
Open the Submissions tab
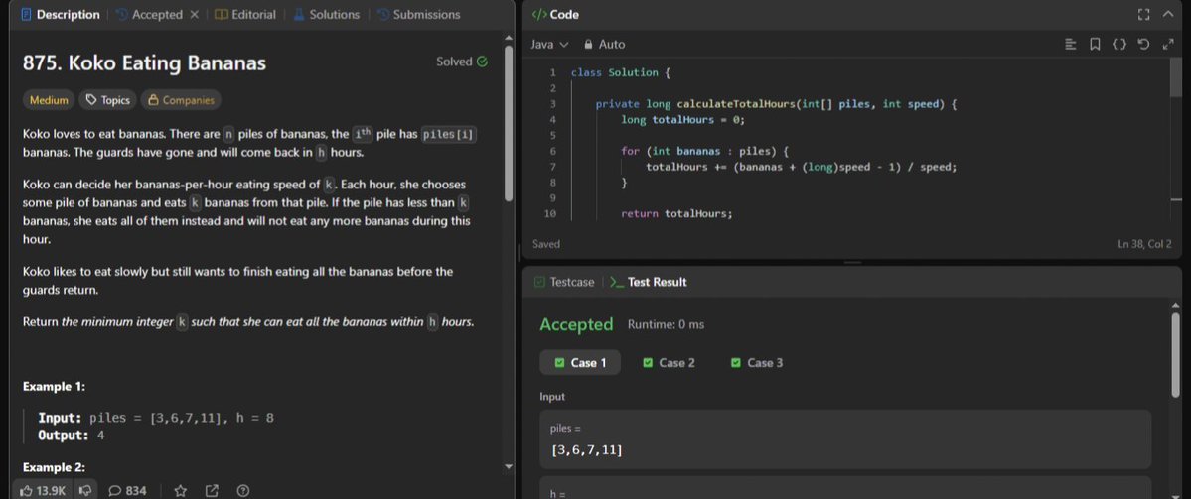[x=418, y=15]
